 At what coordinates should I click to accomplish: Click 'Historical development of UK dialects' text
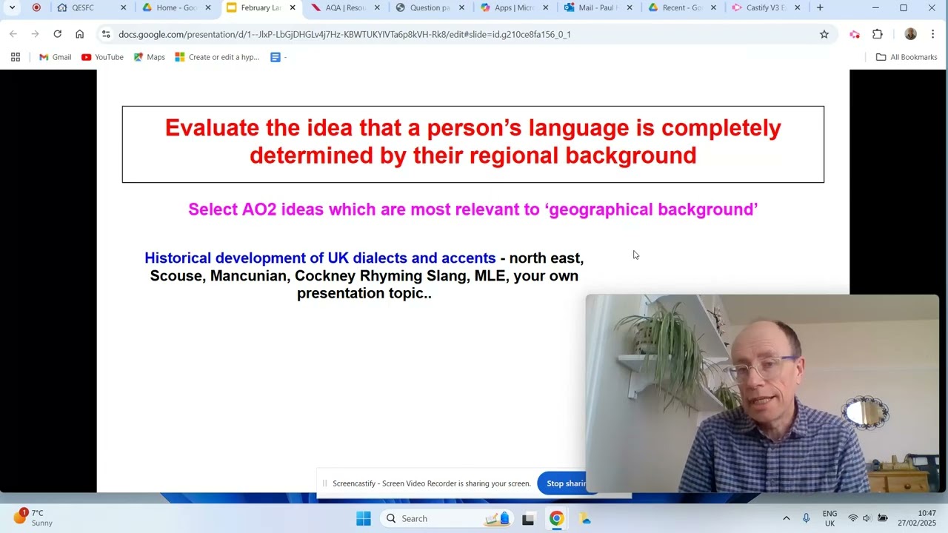click(x=320, y=258)
